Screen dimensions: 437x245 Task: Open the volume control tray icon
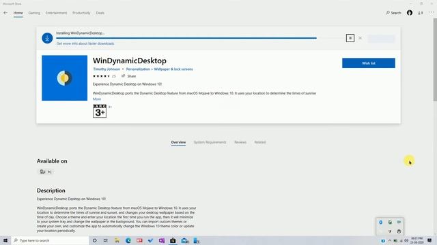click(x=406, y=240)
